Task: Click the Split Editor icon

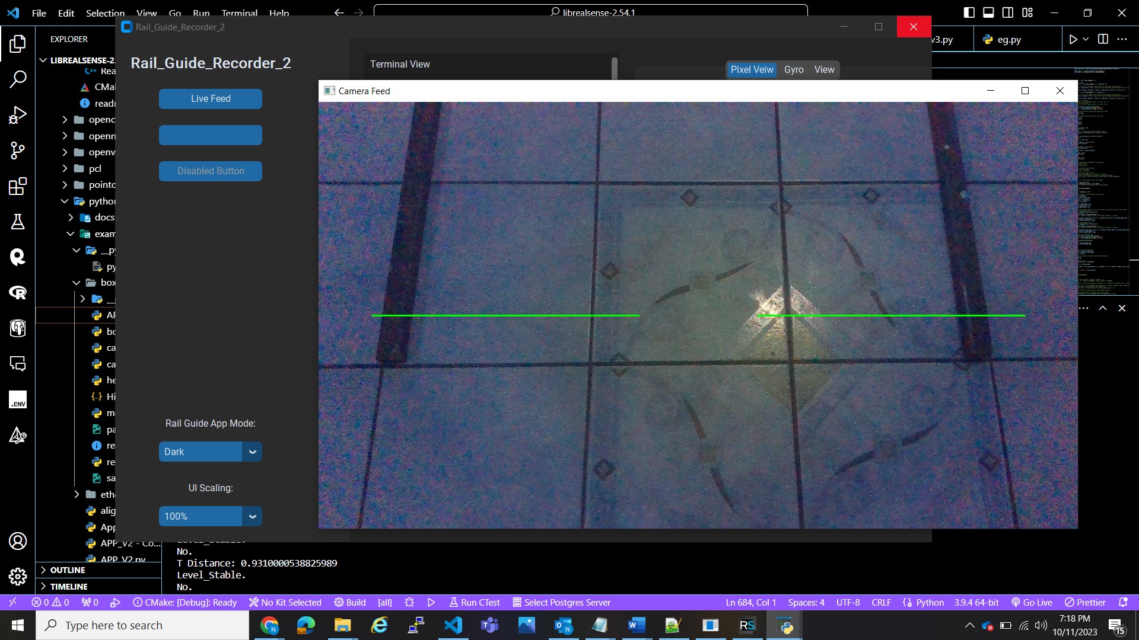Action: [x=1103, y=39]
